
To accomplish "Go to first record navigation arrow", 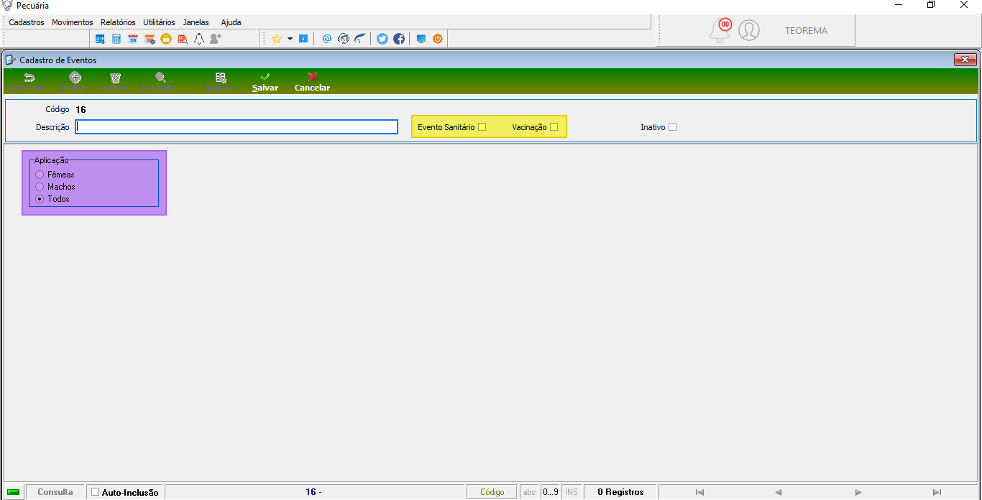I will 699,492.
